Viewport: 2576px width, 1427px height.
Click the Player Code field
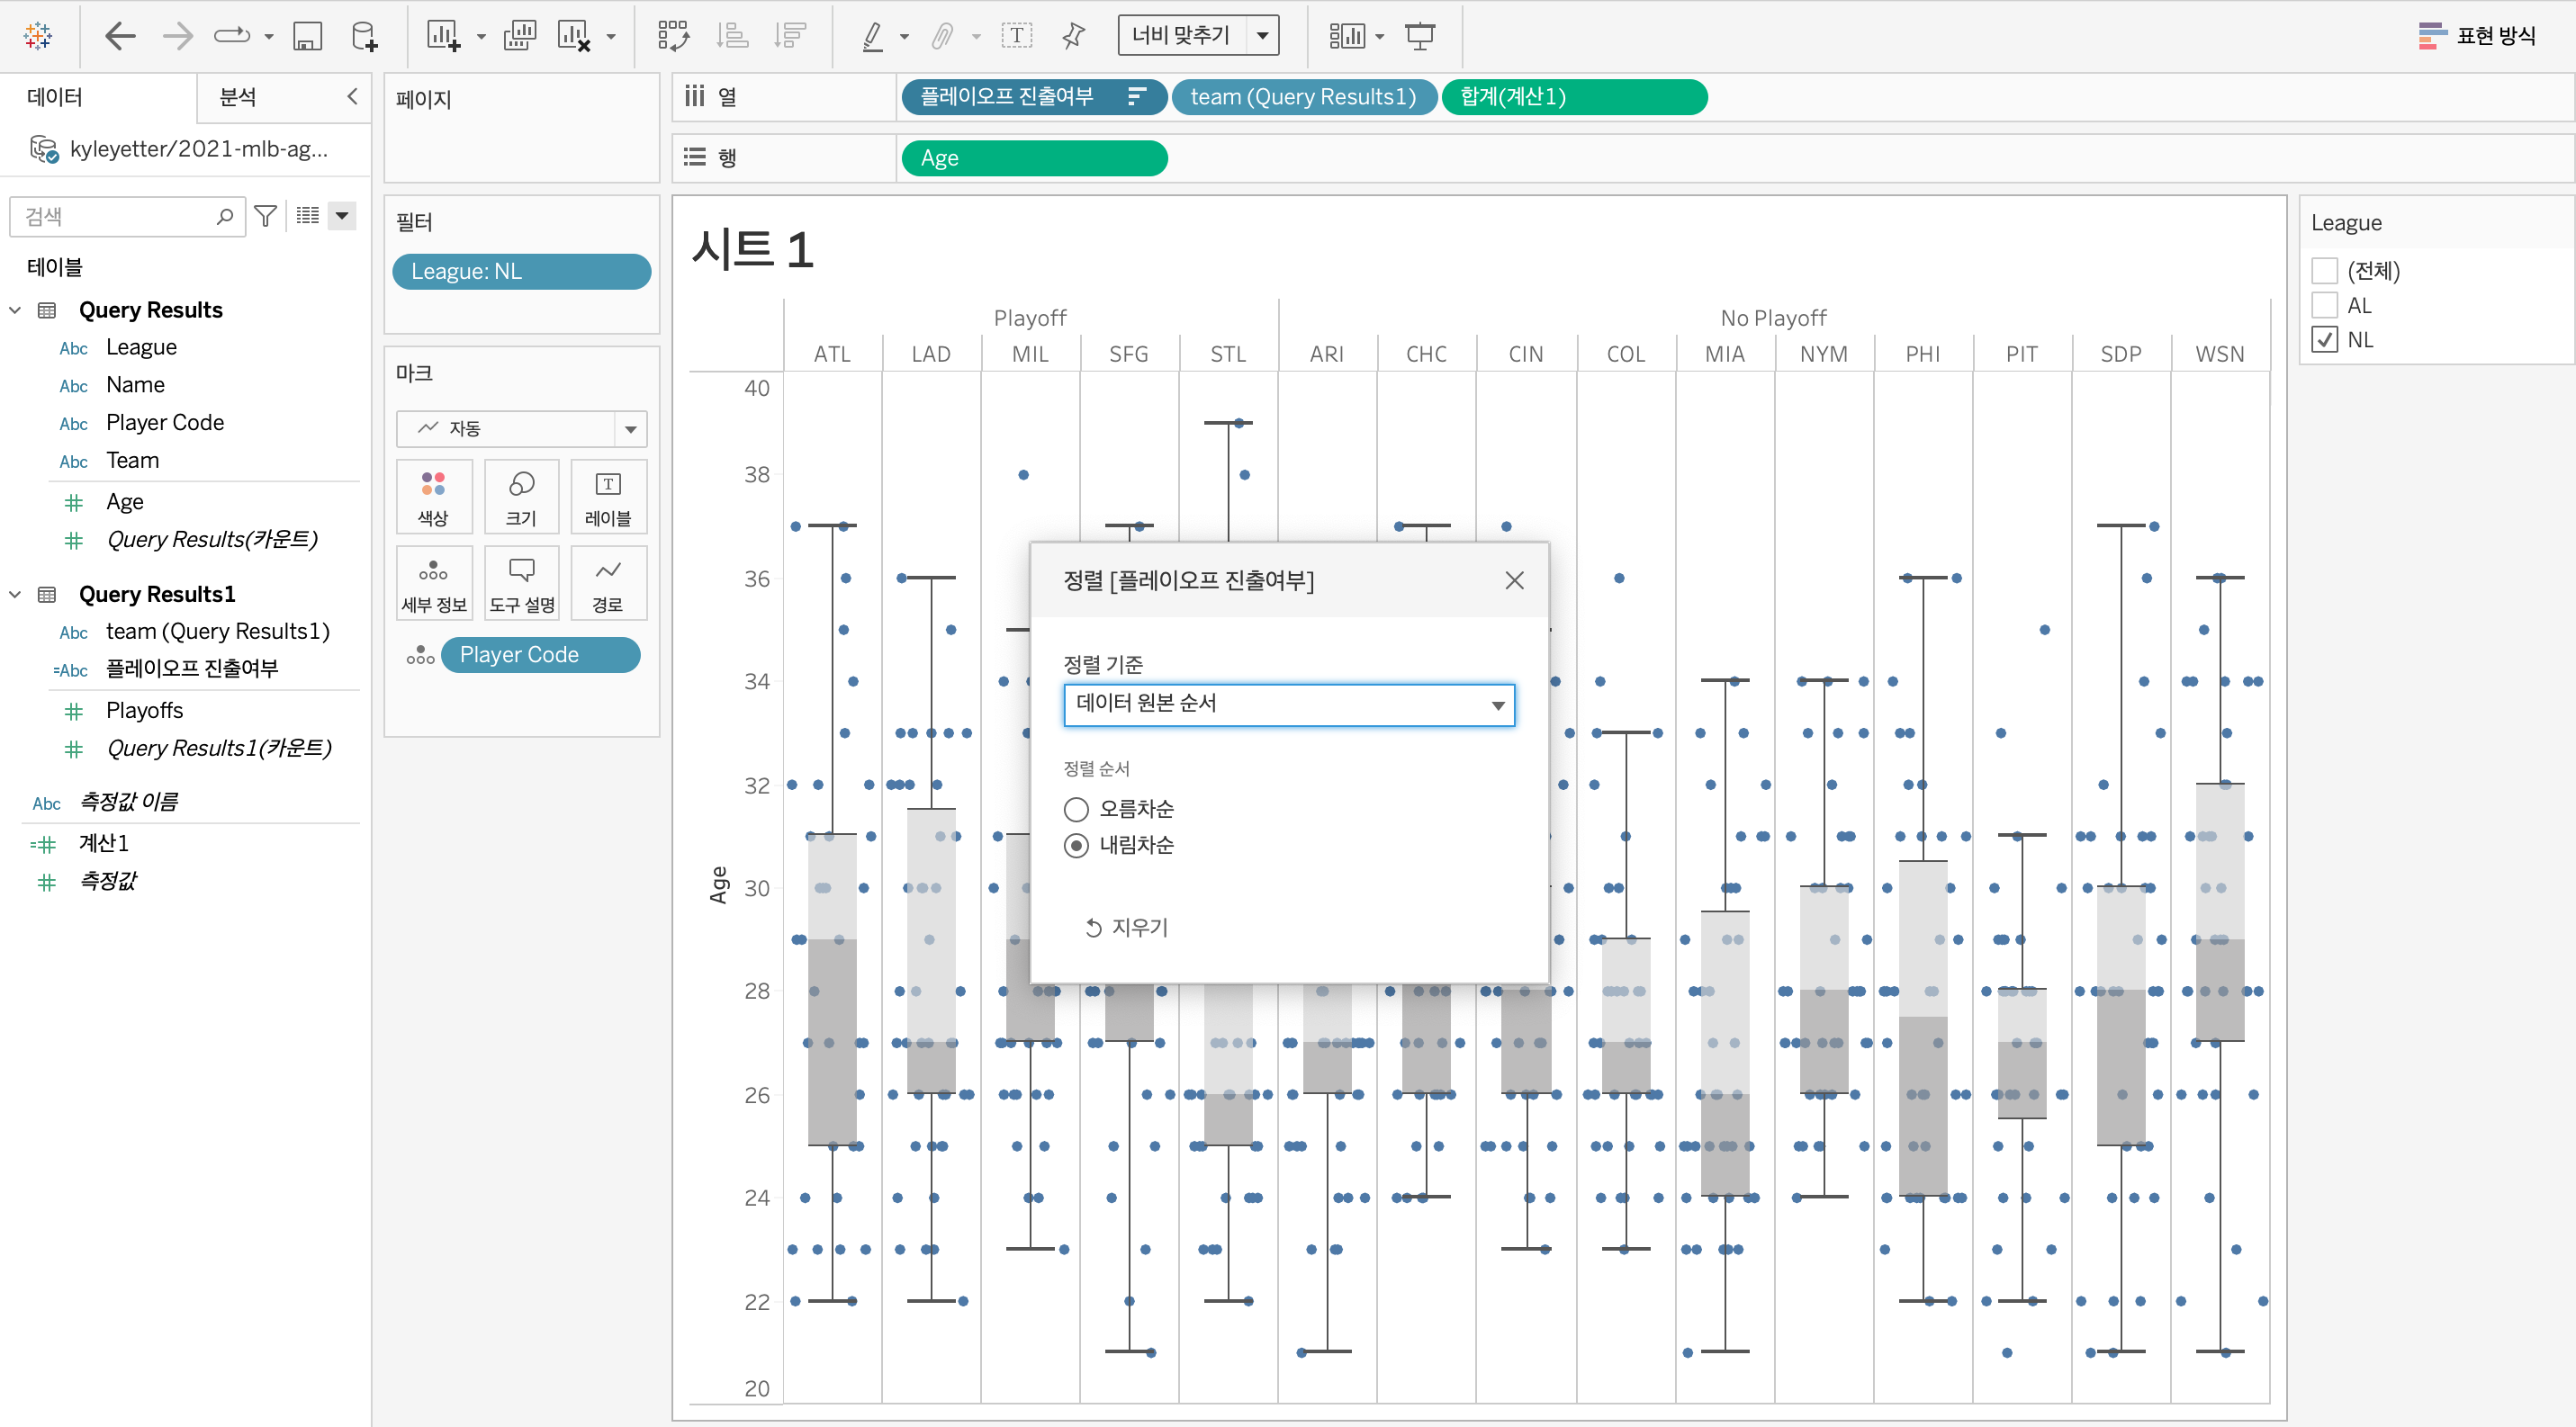tap(165, 423)
